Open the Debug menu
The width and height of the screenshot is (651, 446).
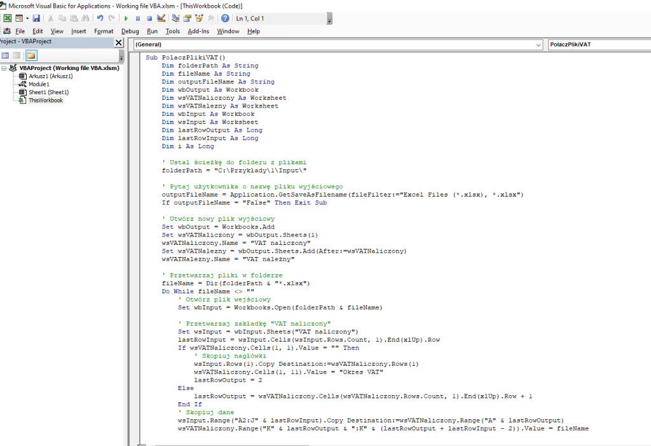(130, 31)
